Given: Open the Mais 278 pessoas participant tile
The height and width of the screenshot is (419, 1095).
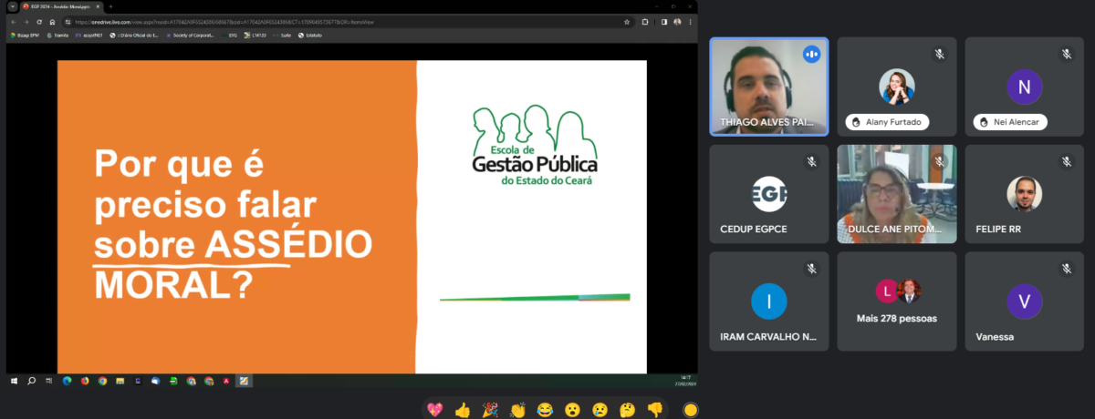Looking at the screenshot, I should (897, 301).
